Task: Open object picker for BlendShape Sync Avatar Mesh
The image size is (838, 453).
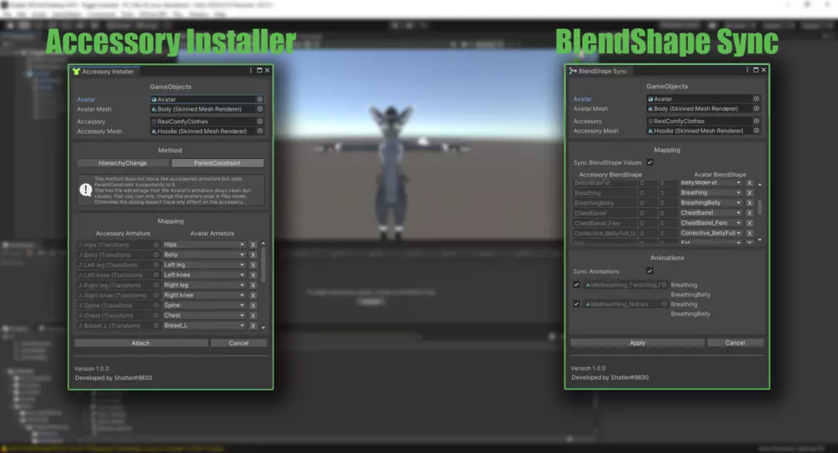Action: 755,108
